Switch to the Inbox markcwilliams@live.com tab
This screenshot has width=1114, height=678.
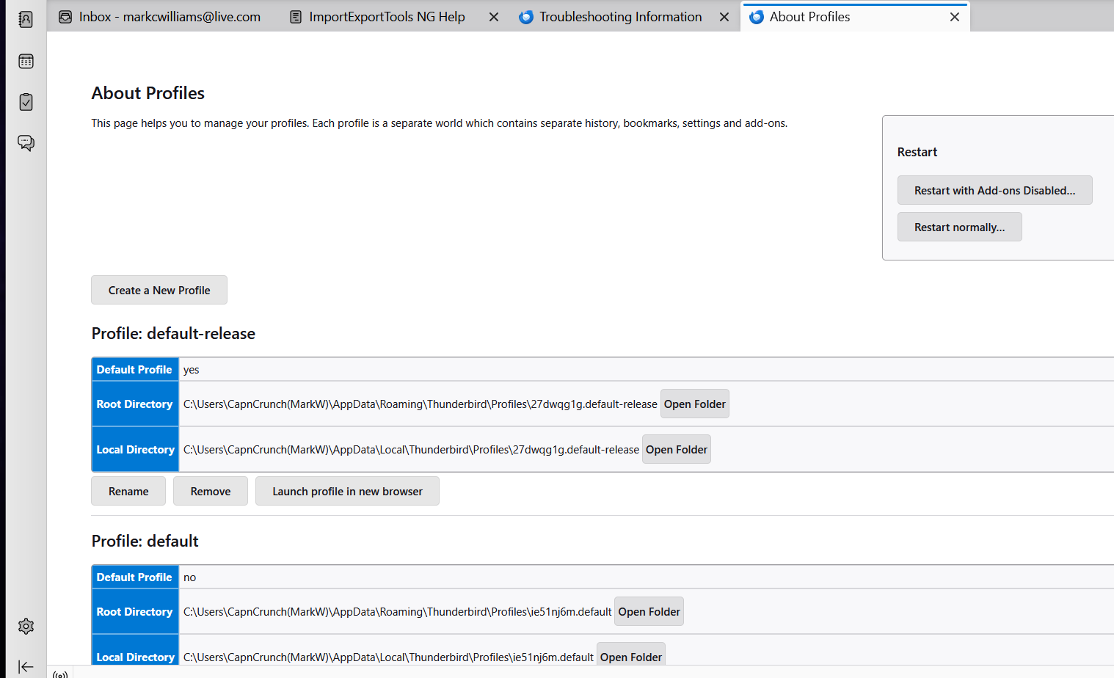click(x=160, y=17)
